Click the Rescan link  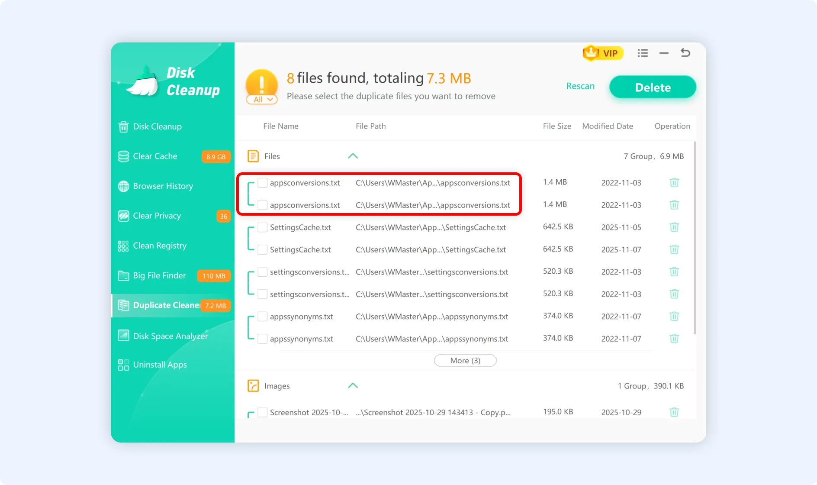[x=580, y=86]
